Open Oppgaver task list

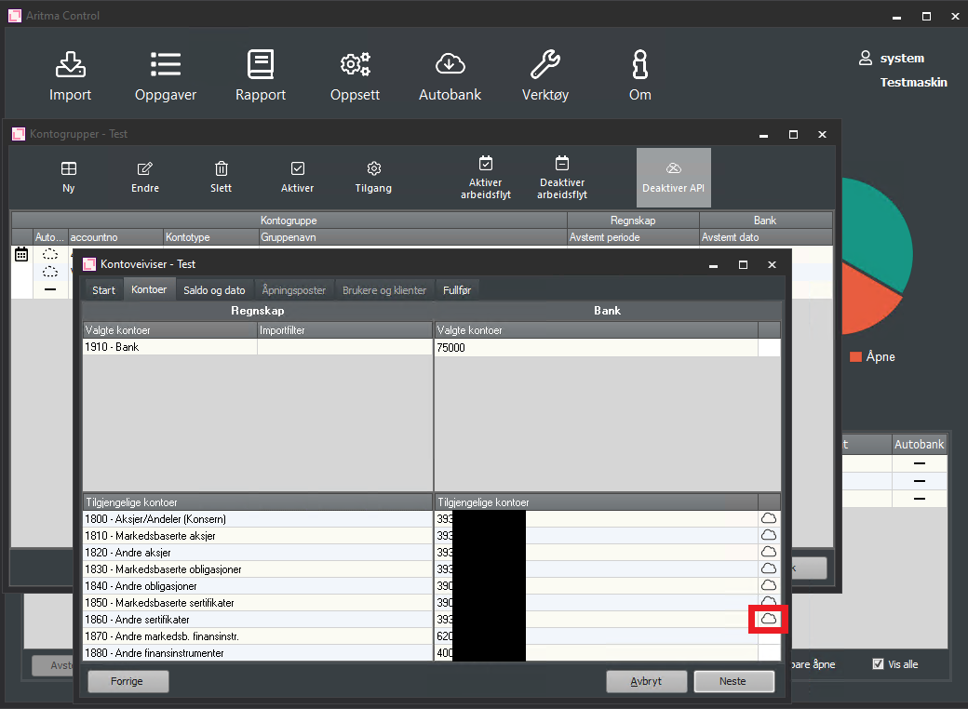point(166,75)
